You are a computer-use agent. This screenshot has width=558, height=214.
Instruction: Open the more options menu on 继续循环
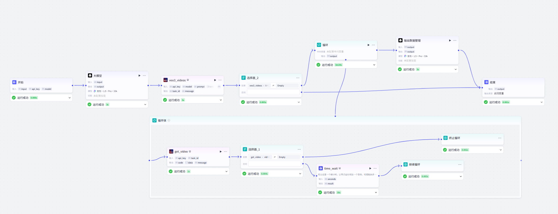459,165
